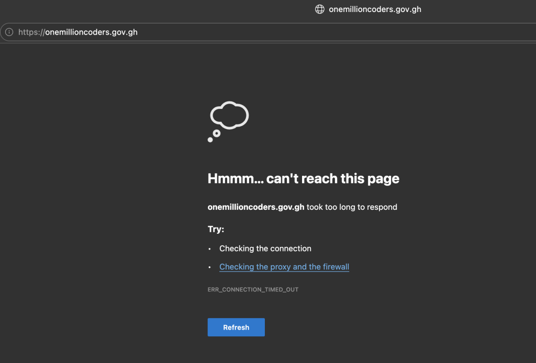This screenshot has height=363, width=536.
Task: Click the "Try:" label
Action: click(x=216, y=229)
